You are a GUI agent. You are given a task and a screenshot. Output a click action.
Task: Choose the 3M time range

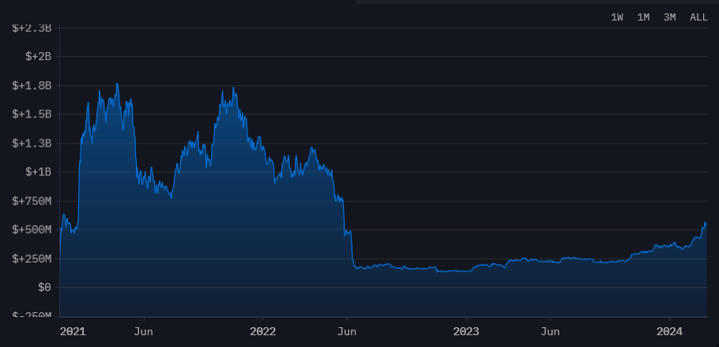pos(669,17)
